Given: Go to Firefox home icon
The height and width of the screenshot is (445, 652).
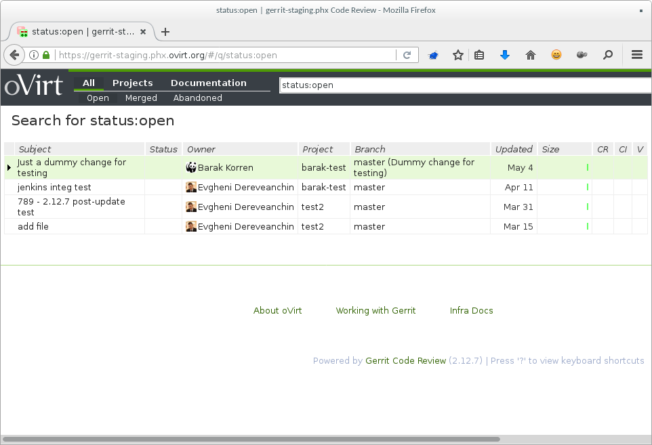Looking at the screenshot, I should (530, 56).
